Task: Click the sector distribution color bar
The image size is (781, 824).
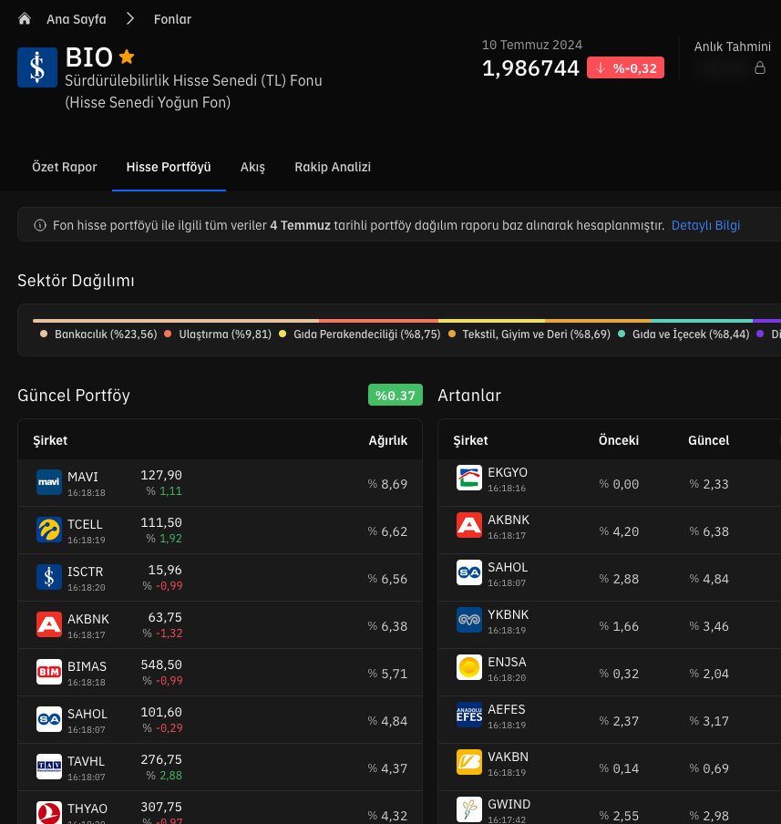Action: [406, 321]
